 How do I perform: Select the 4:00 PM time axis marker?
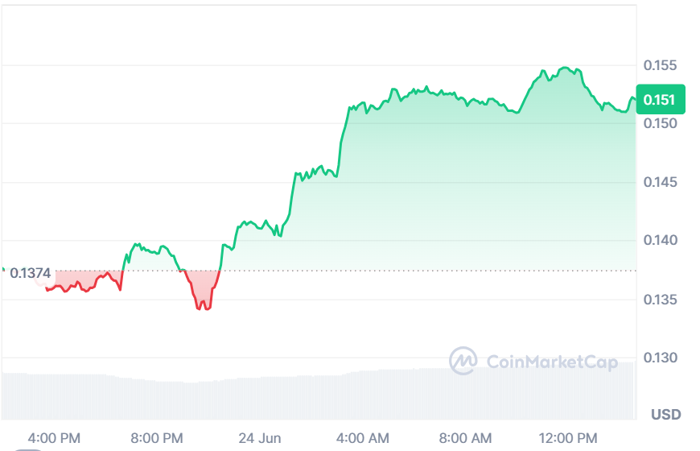tap(54, 438)
